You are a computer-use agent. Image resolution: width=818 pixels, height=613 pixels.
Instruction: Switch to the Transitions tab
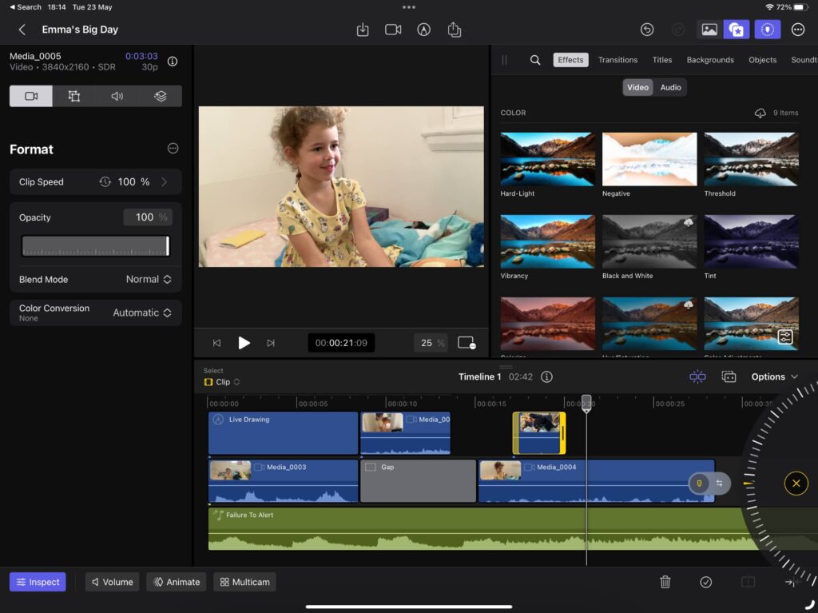click(617, 60)
